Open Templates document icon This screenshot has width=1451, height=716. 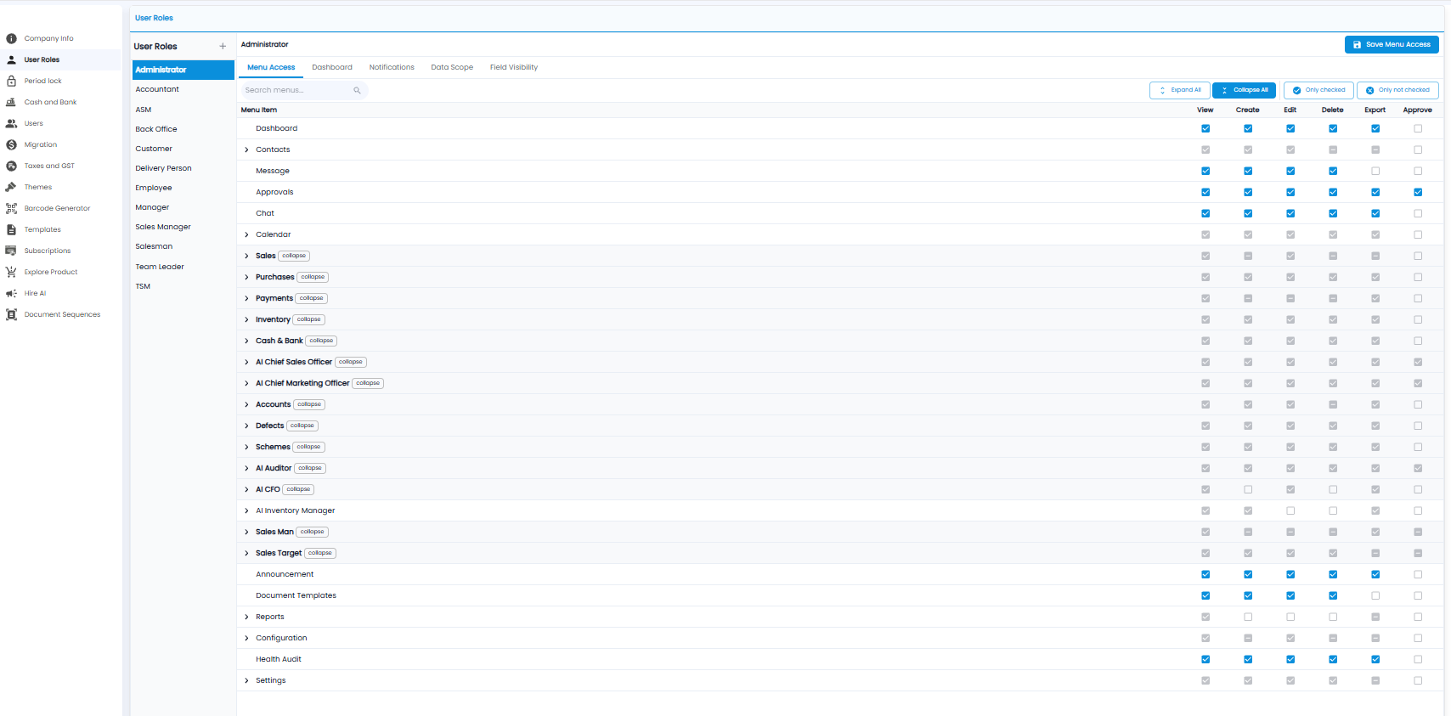(11, 229)
